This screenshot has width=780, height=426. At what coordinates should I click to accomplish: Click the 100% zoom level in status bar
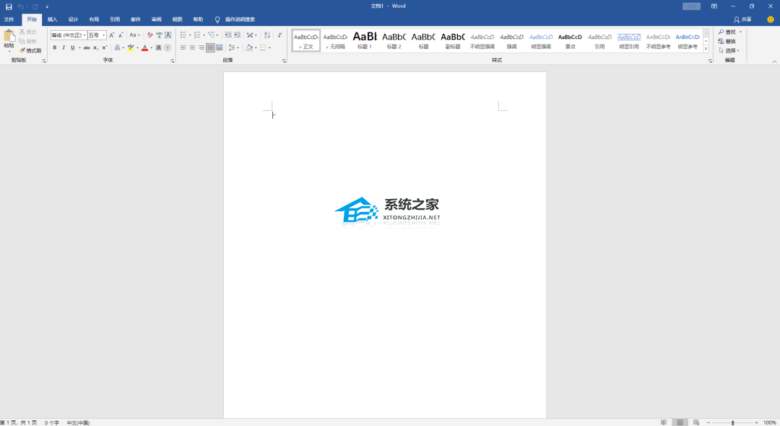[770, 422]
